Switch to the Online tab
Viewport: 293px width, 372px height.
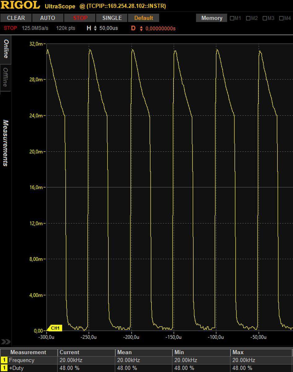6,49
